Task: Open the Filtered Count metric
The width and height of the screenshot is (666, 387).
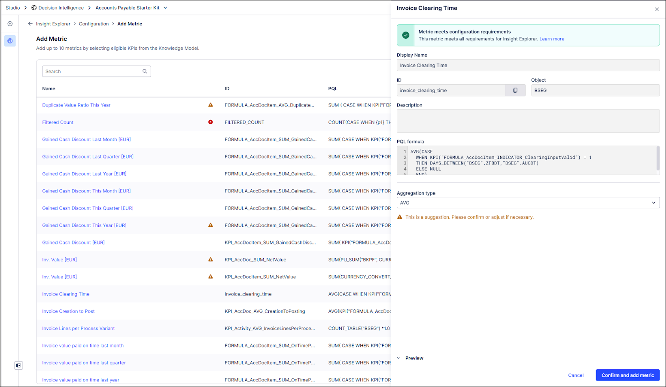Action: [x=58, y=122]
